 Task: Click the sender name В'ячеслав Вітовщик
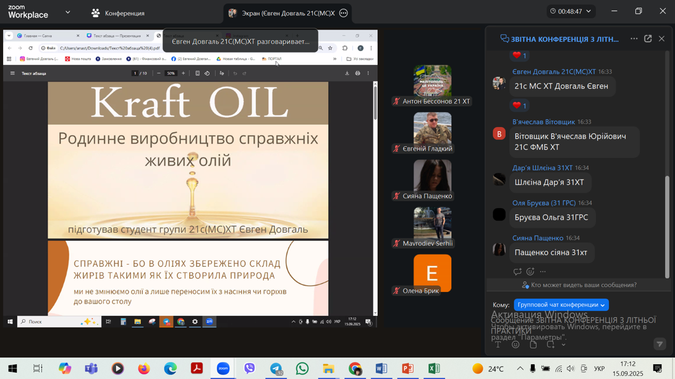543,122
